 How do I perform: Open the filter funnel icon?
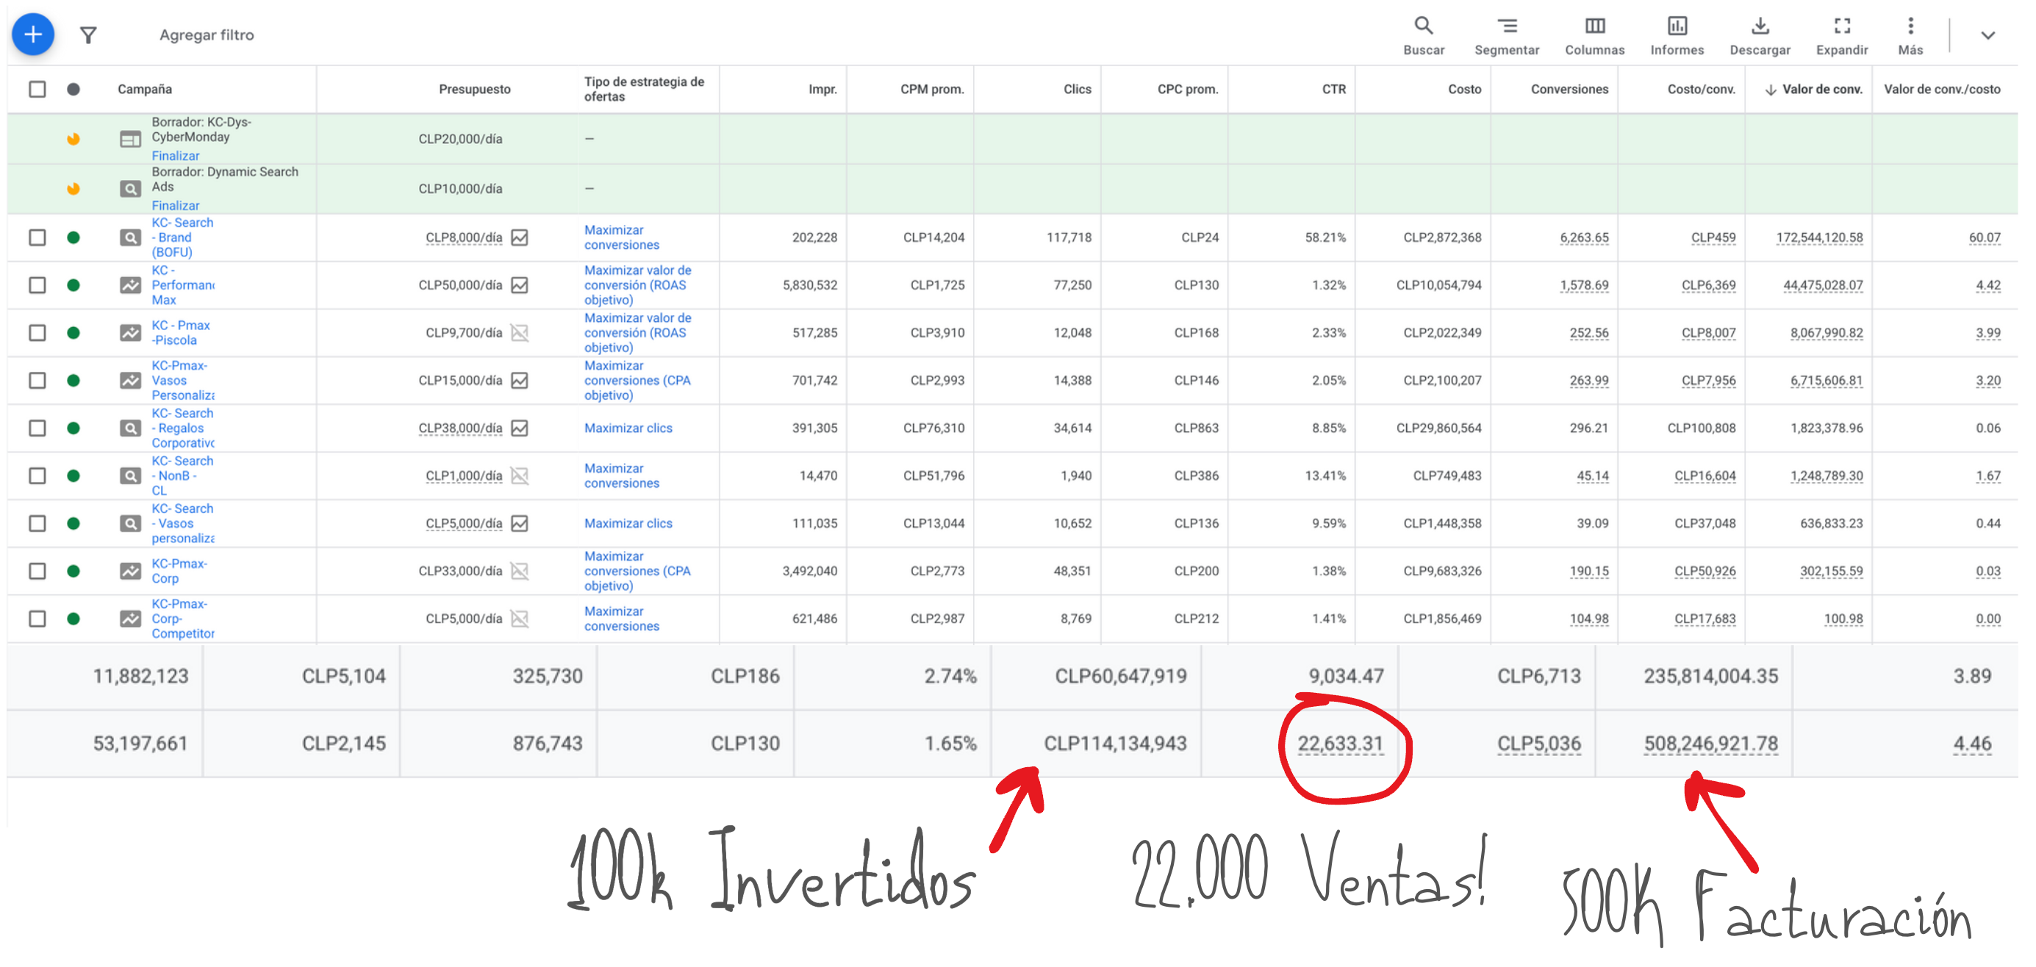[88, 35]
